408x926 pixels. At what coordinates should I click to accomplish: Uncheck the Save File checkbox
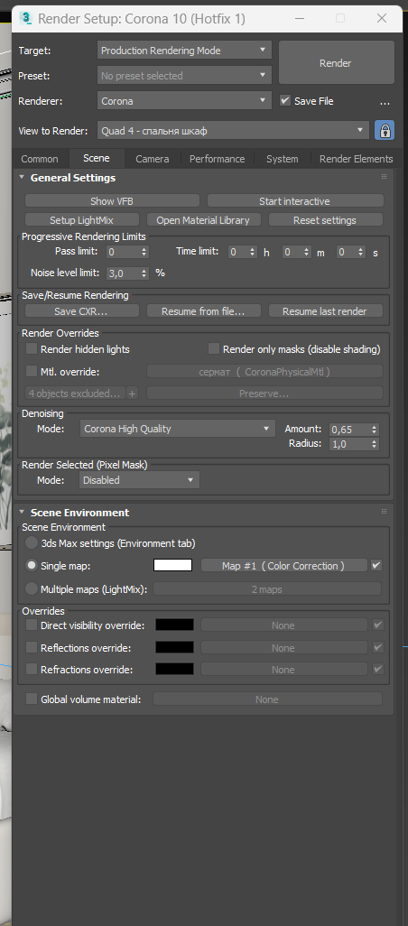tap(285, 100)
